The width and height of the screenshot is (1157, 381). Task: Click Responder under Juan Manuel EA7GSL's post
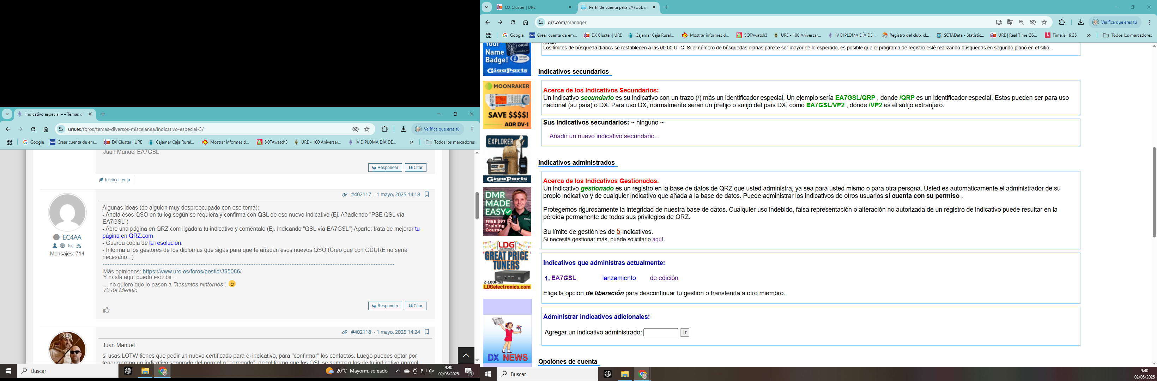[x=385, y=168]
